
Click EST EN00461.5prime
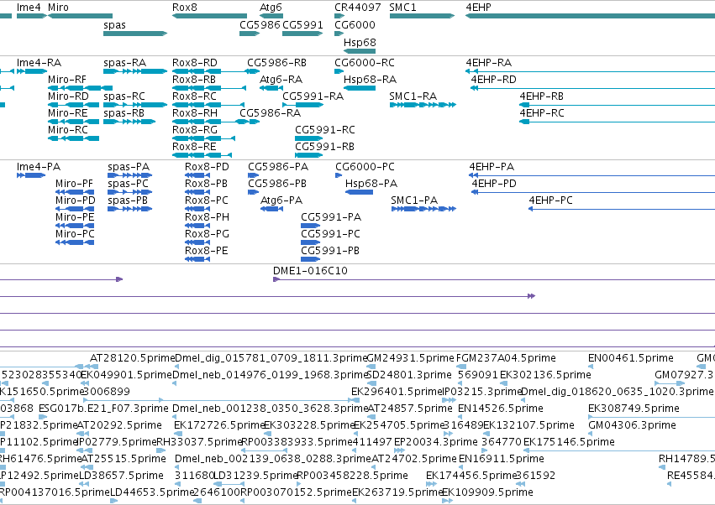click(631, 358)
